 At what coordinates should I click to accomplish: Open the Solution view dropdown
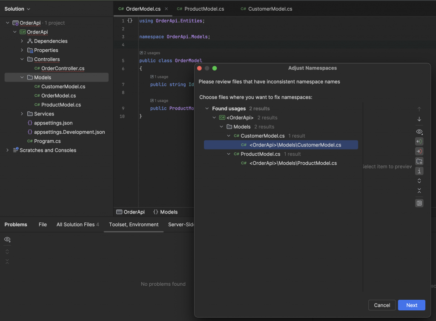tap(17, 9)
